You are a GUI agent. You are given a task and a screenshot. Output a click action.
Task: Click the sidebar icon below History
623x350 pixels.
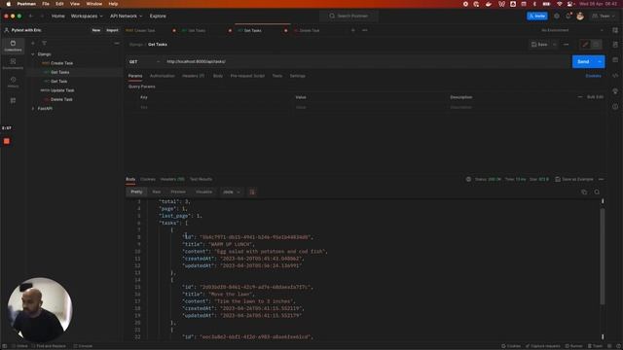pos(13,101)
